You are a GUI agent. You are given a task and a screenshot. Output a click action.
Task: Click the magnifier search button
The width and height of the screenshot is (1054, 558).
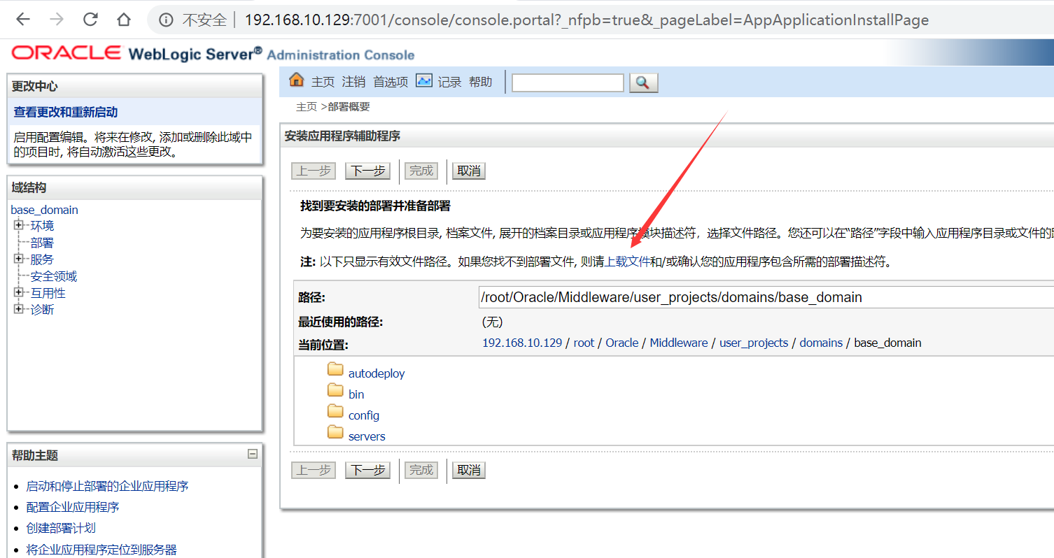pyautogui.click(x=644, y=83)
